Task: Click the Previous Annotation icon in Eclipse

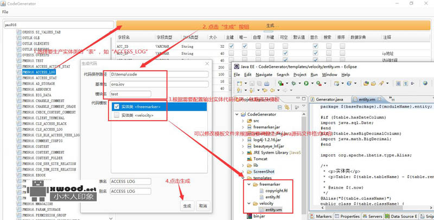Action: click(251, 90)
